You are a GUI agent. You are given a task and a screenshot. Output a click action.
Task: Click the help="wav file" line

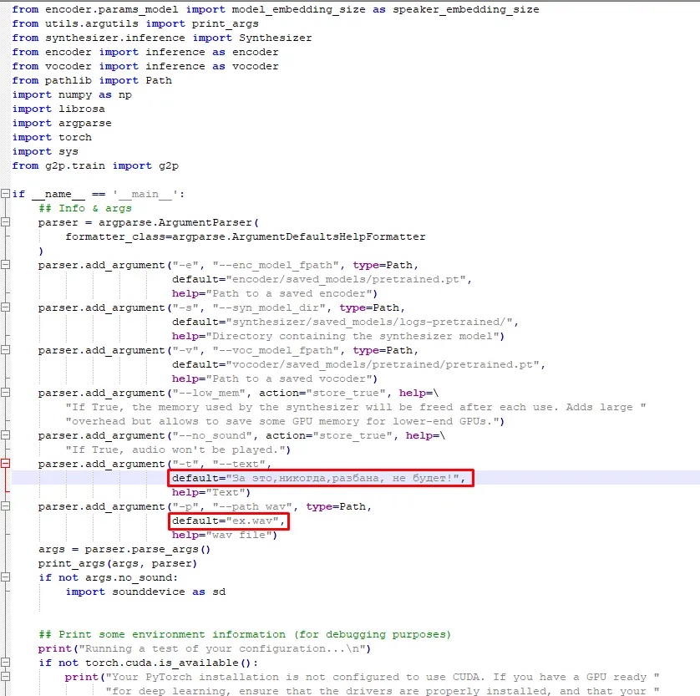(x=225, y=535)
